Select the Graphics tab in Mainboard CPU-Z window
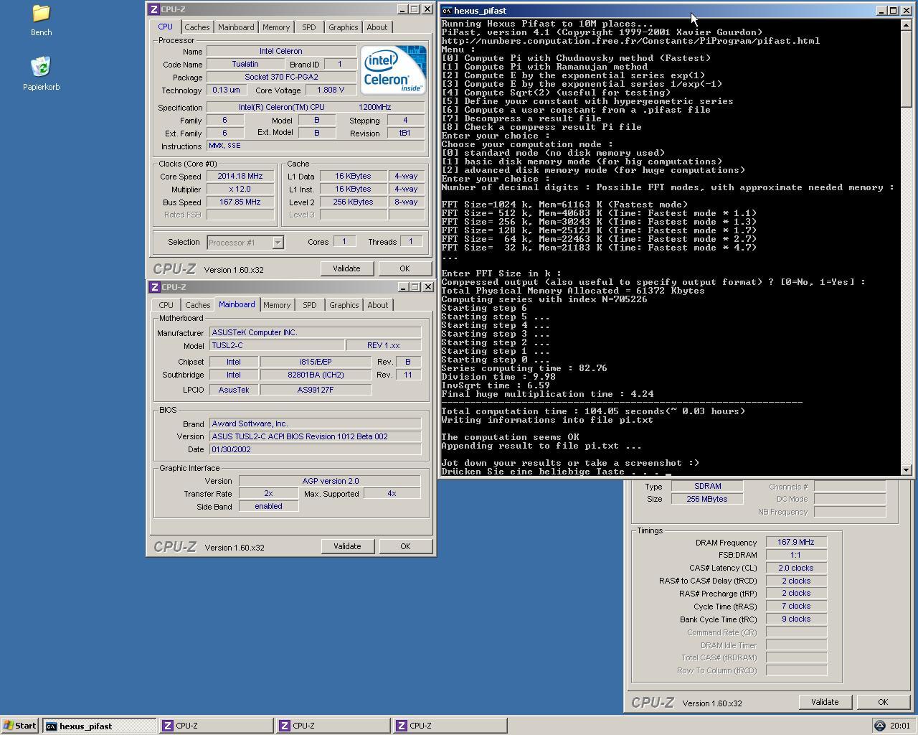Image resolution: width=918 pixels, height=735 pixels. 344,305
